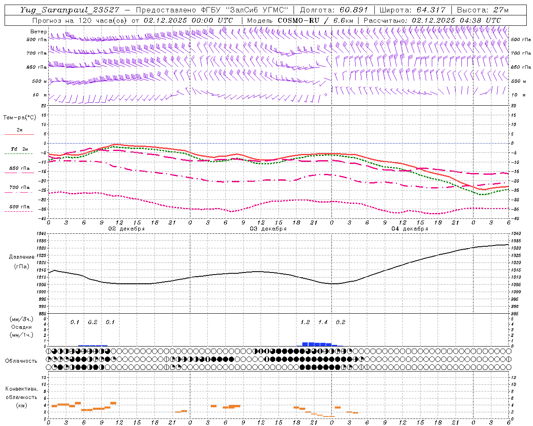This screenshot has height=426, width=533.
Task: Click the 02 декабря date label
Action: [x=127, y=229]
